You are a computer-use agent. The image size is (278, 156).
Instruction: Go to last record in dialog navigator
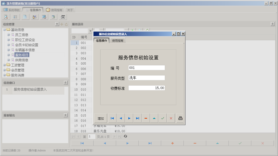(137, 118)
